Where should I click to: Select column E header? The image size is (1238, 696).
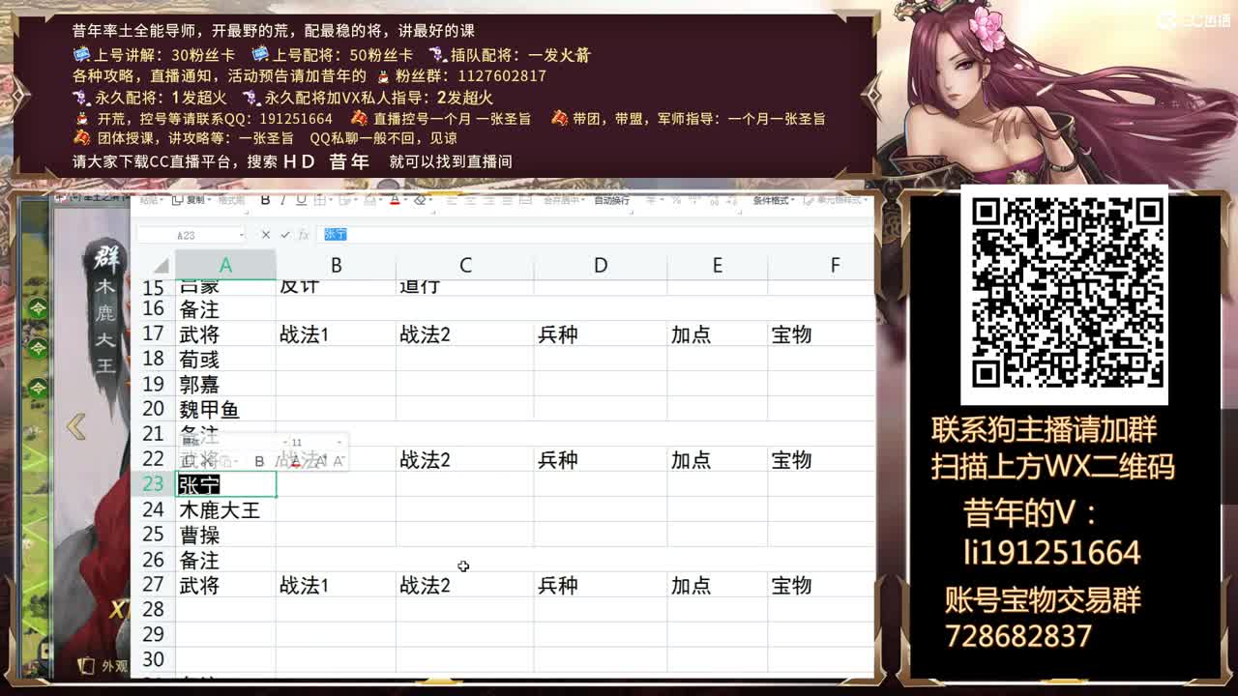tap(718, 265)
